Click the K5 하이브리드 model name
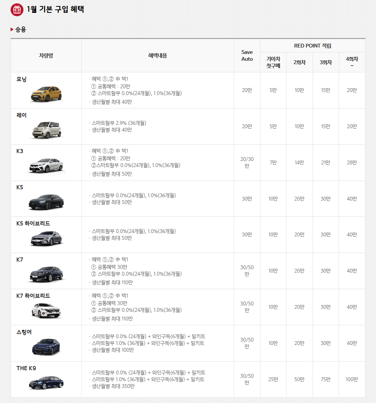376x403 pixels. (x=33, y=223)
